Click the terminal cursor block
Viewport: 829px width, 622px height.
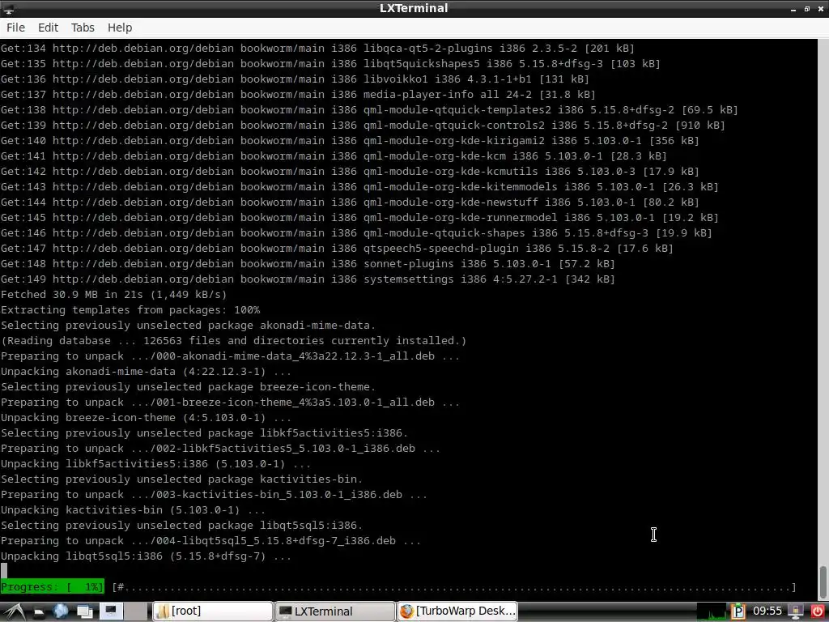[x=4, y=571]
